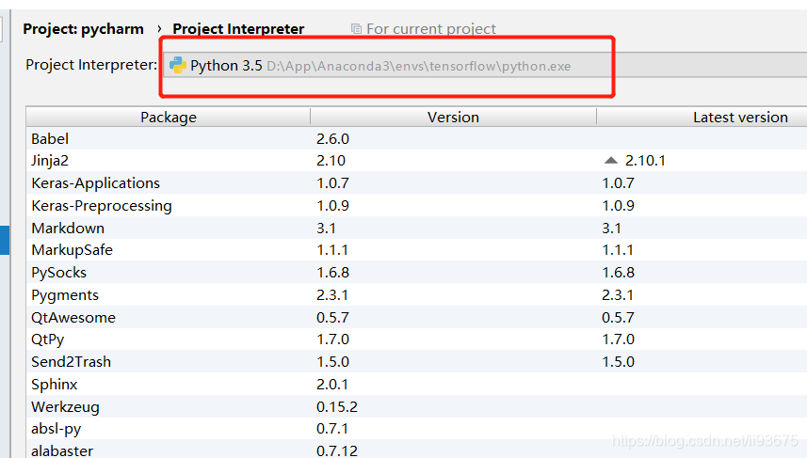
Task: Sort by the Package column header
Action: point(169,118)
